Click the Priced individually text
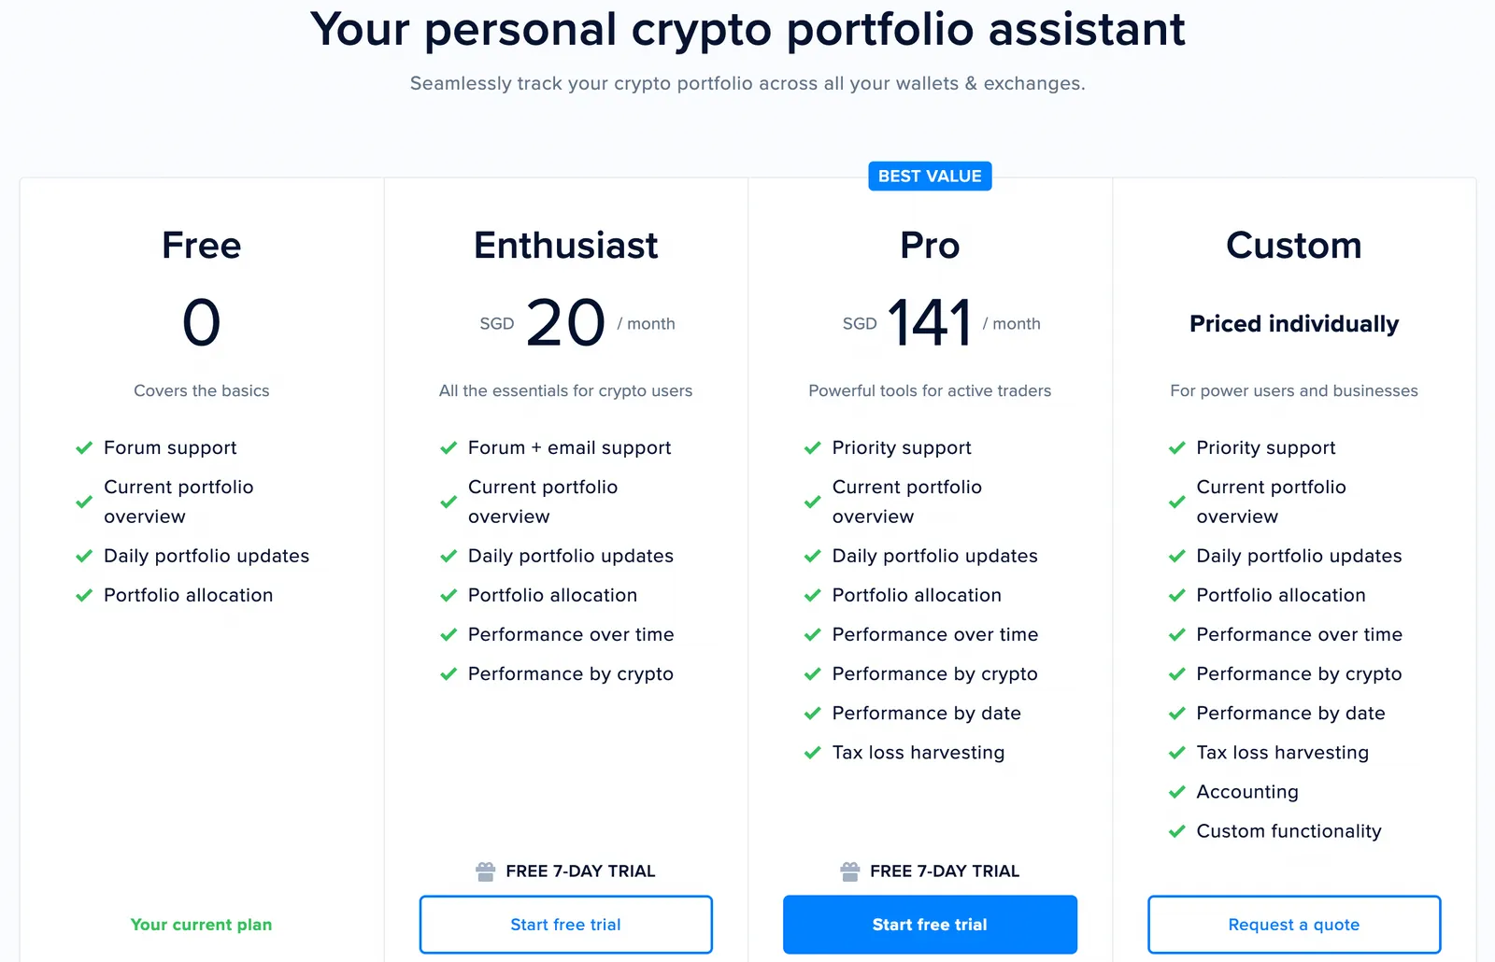 1294,324
